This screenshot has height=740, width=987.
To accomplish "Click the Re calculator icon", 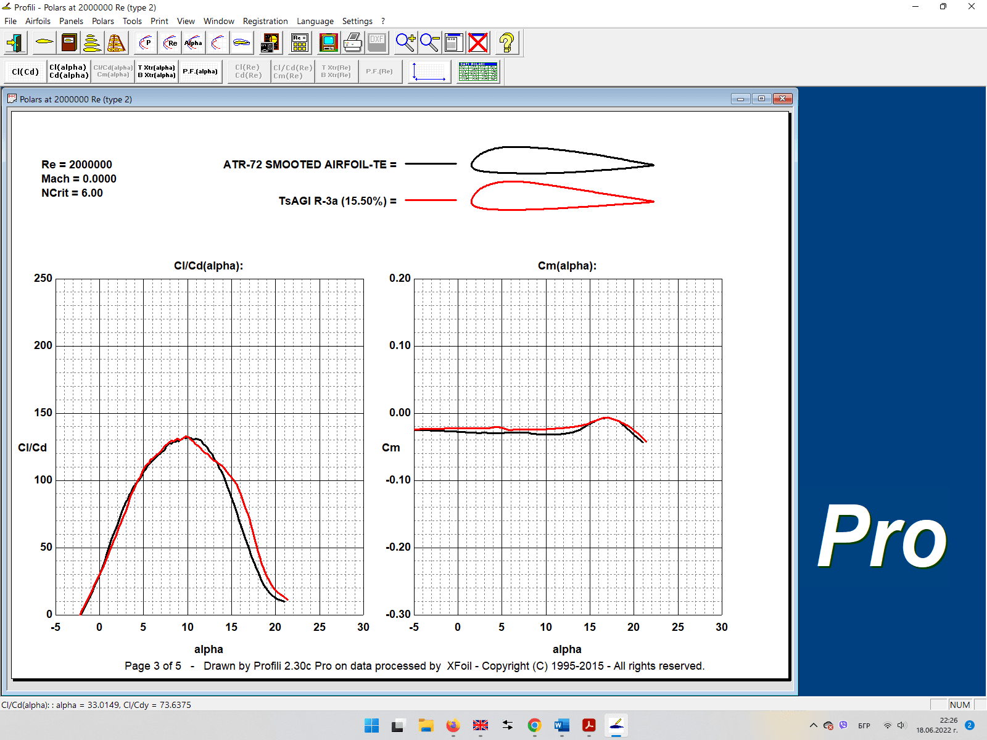I will (x=300, y=43).
